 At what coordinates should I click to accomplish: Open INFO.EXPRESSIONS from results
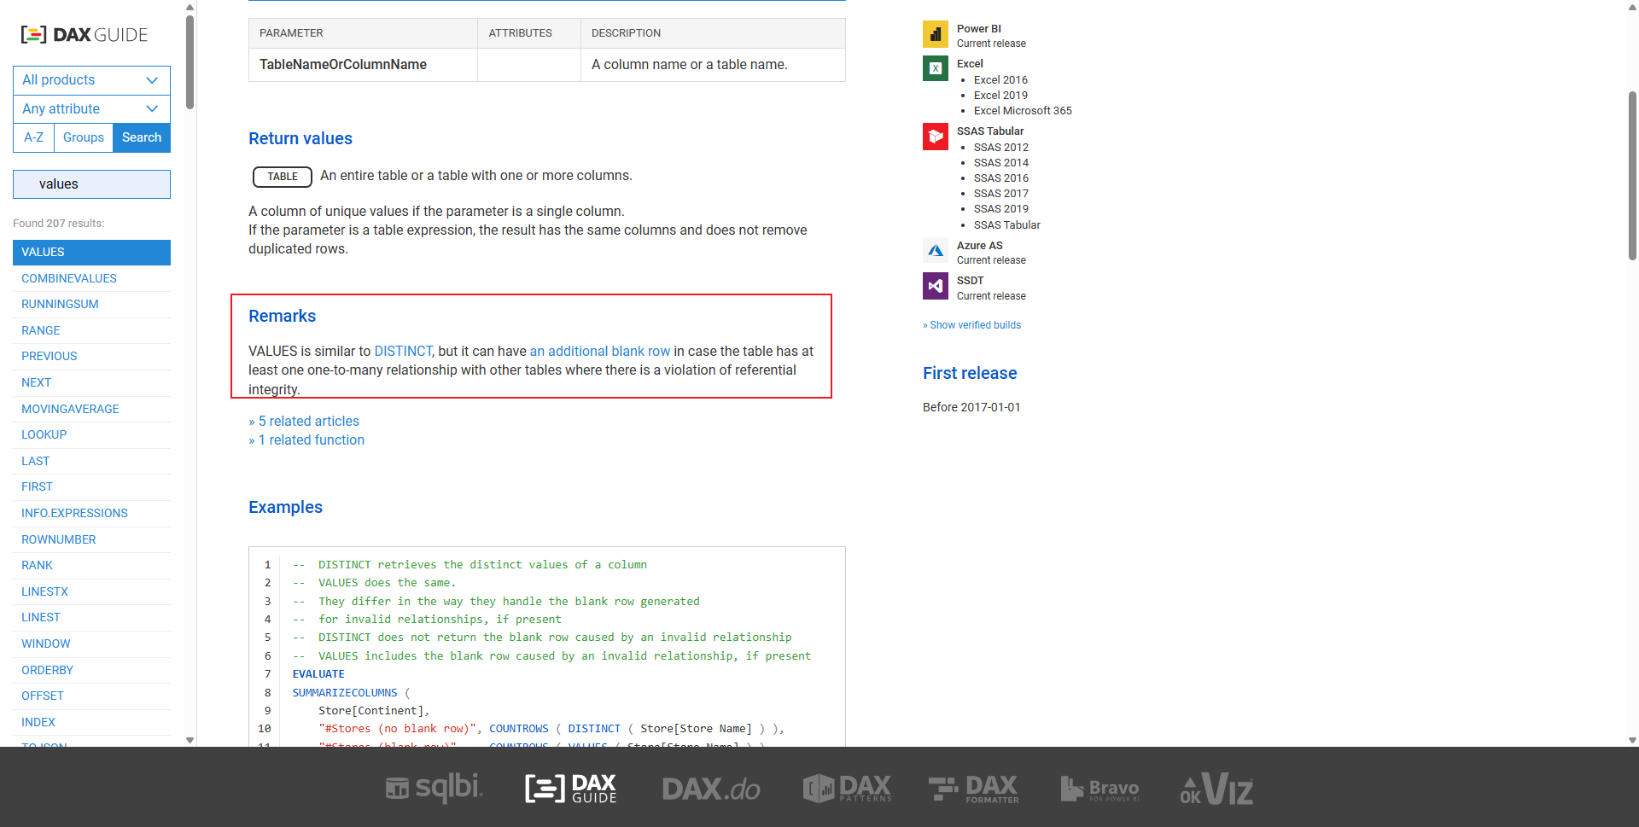click(x=91, y=514)
